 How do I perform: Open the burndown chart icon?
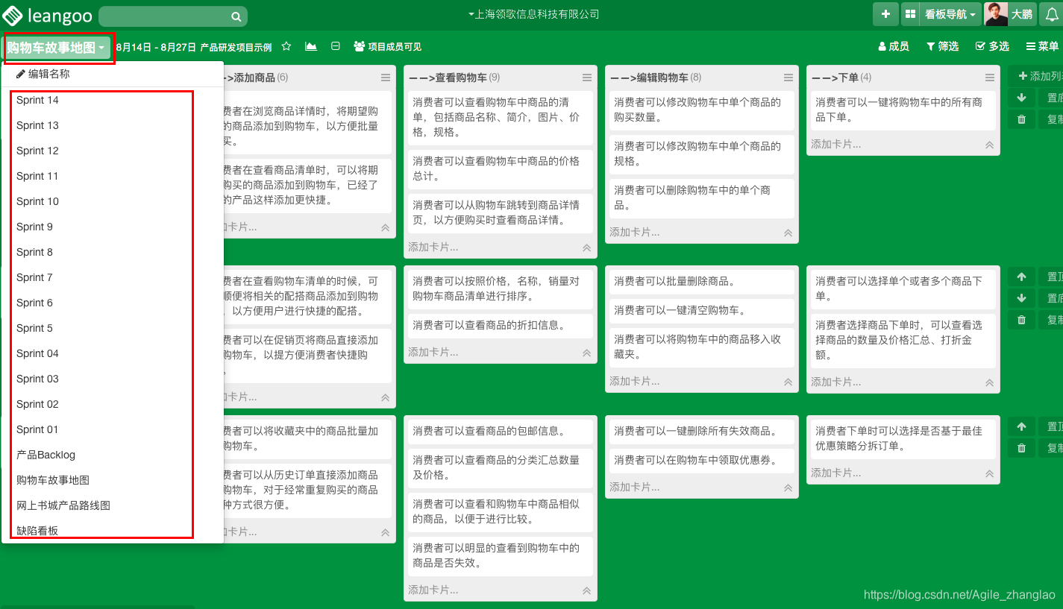[311, 46]
